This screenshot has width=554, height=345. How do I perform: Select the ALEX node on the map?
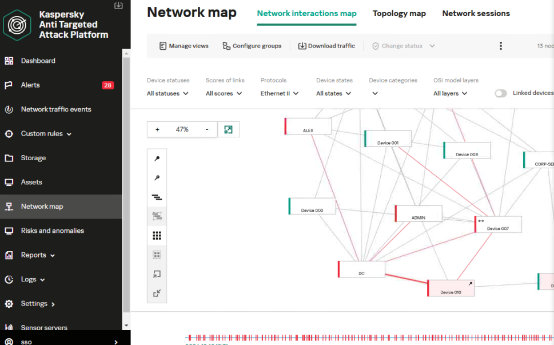308,126
